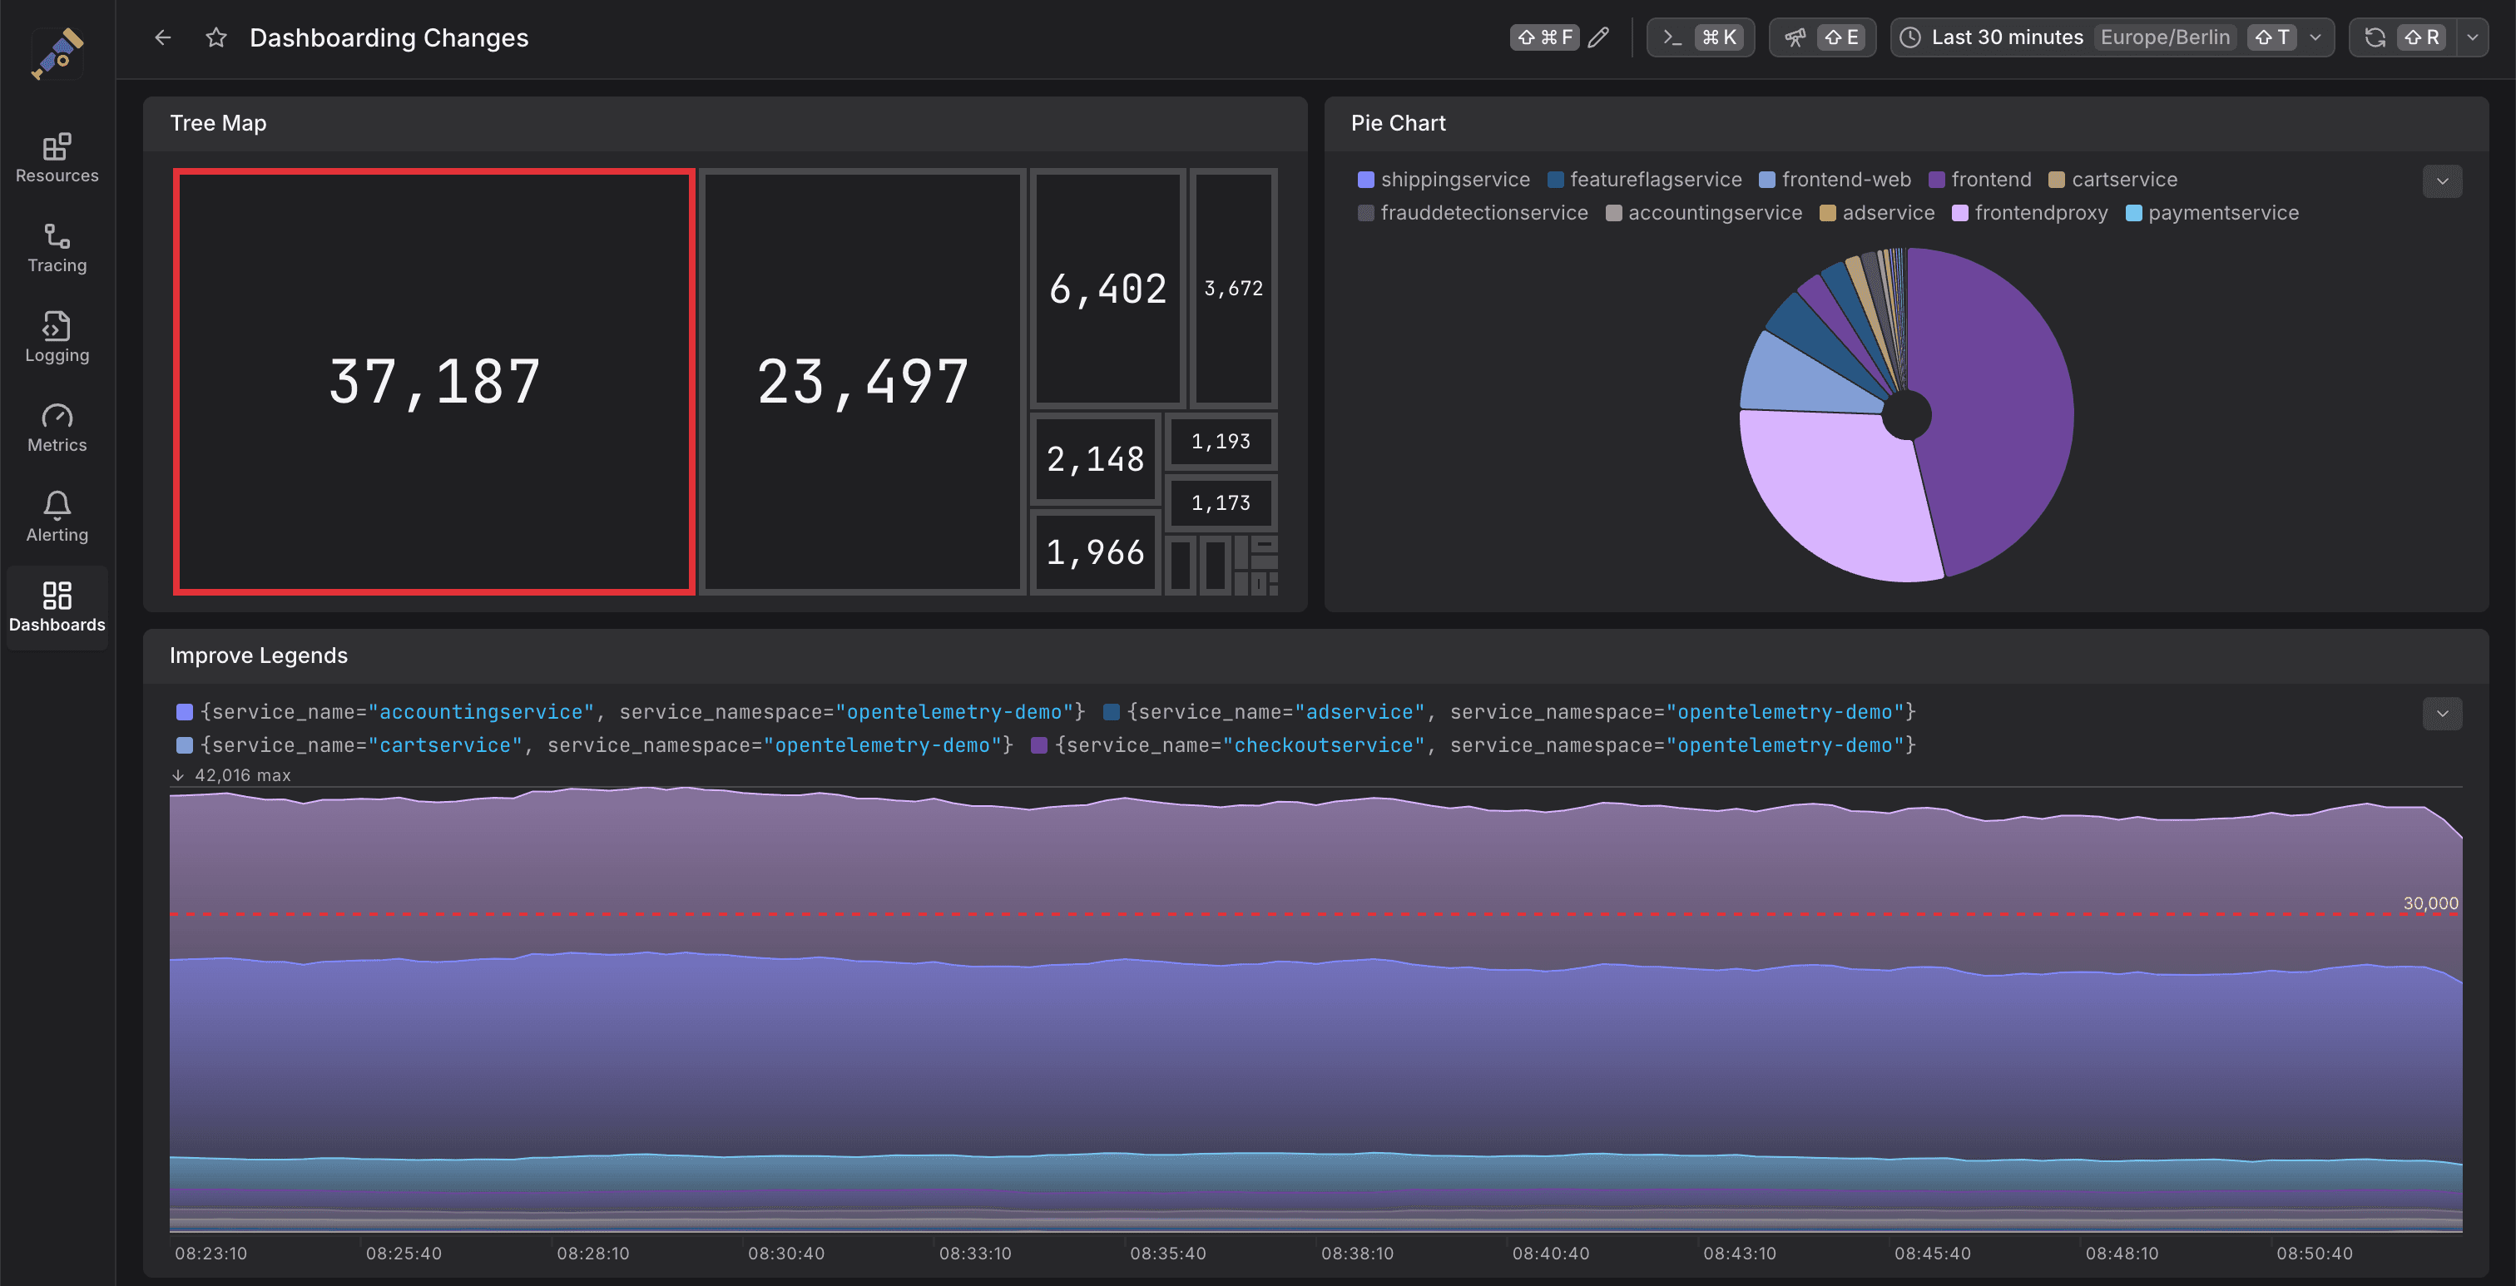
Task: Toggle the accountingservice time series legend
Action: click(x=631, y=712)
